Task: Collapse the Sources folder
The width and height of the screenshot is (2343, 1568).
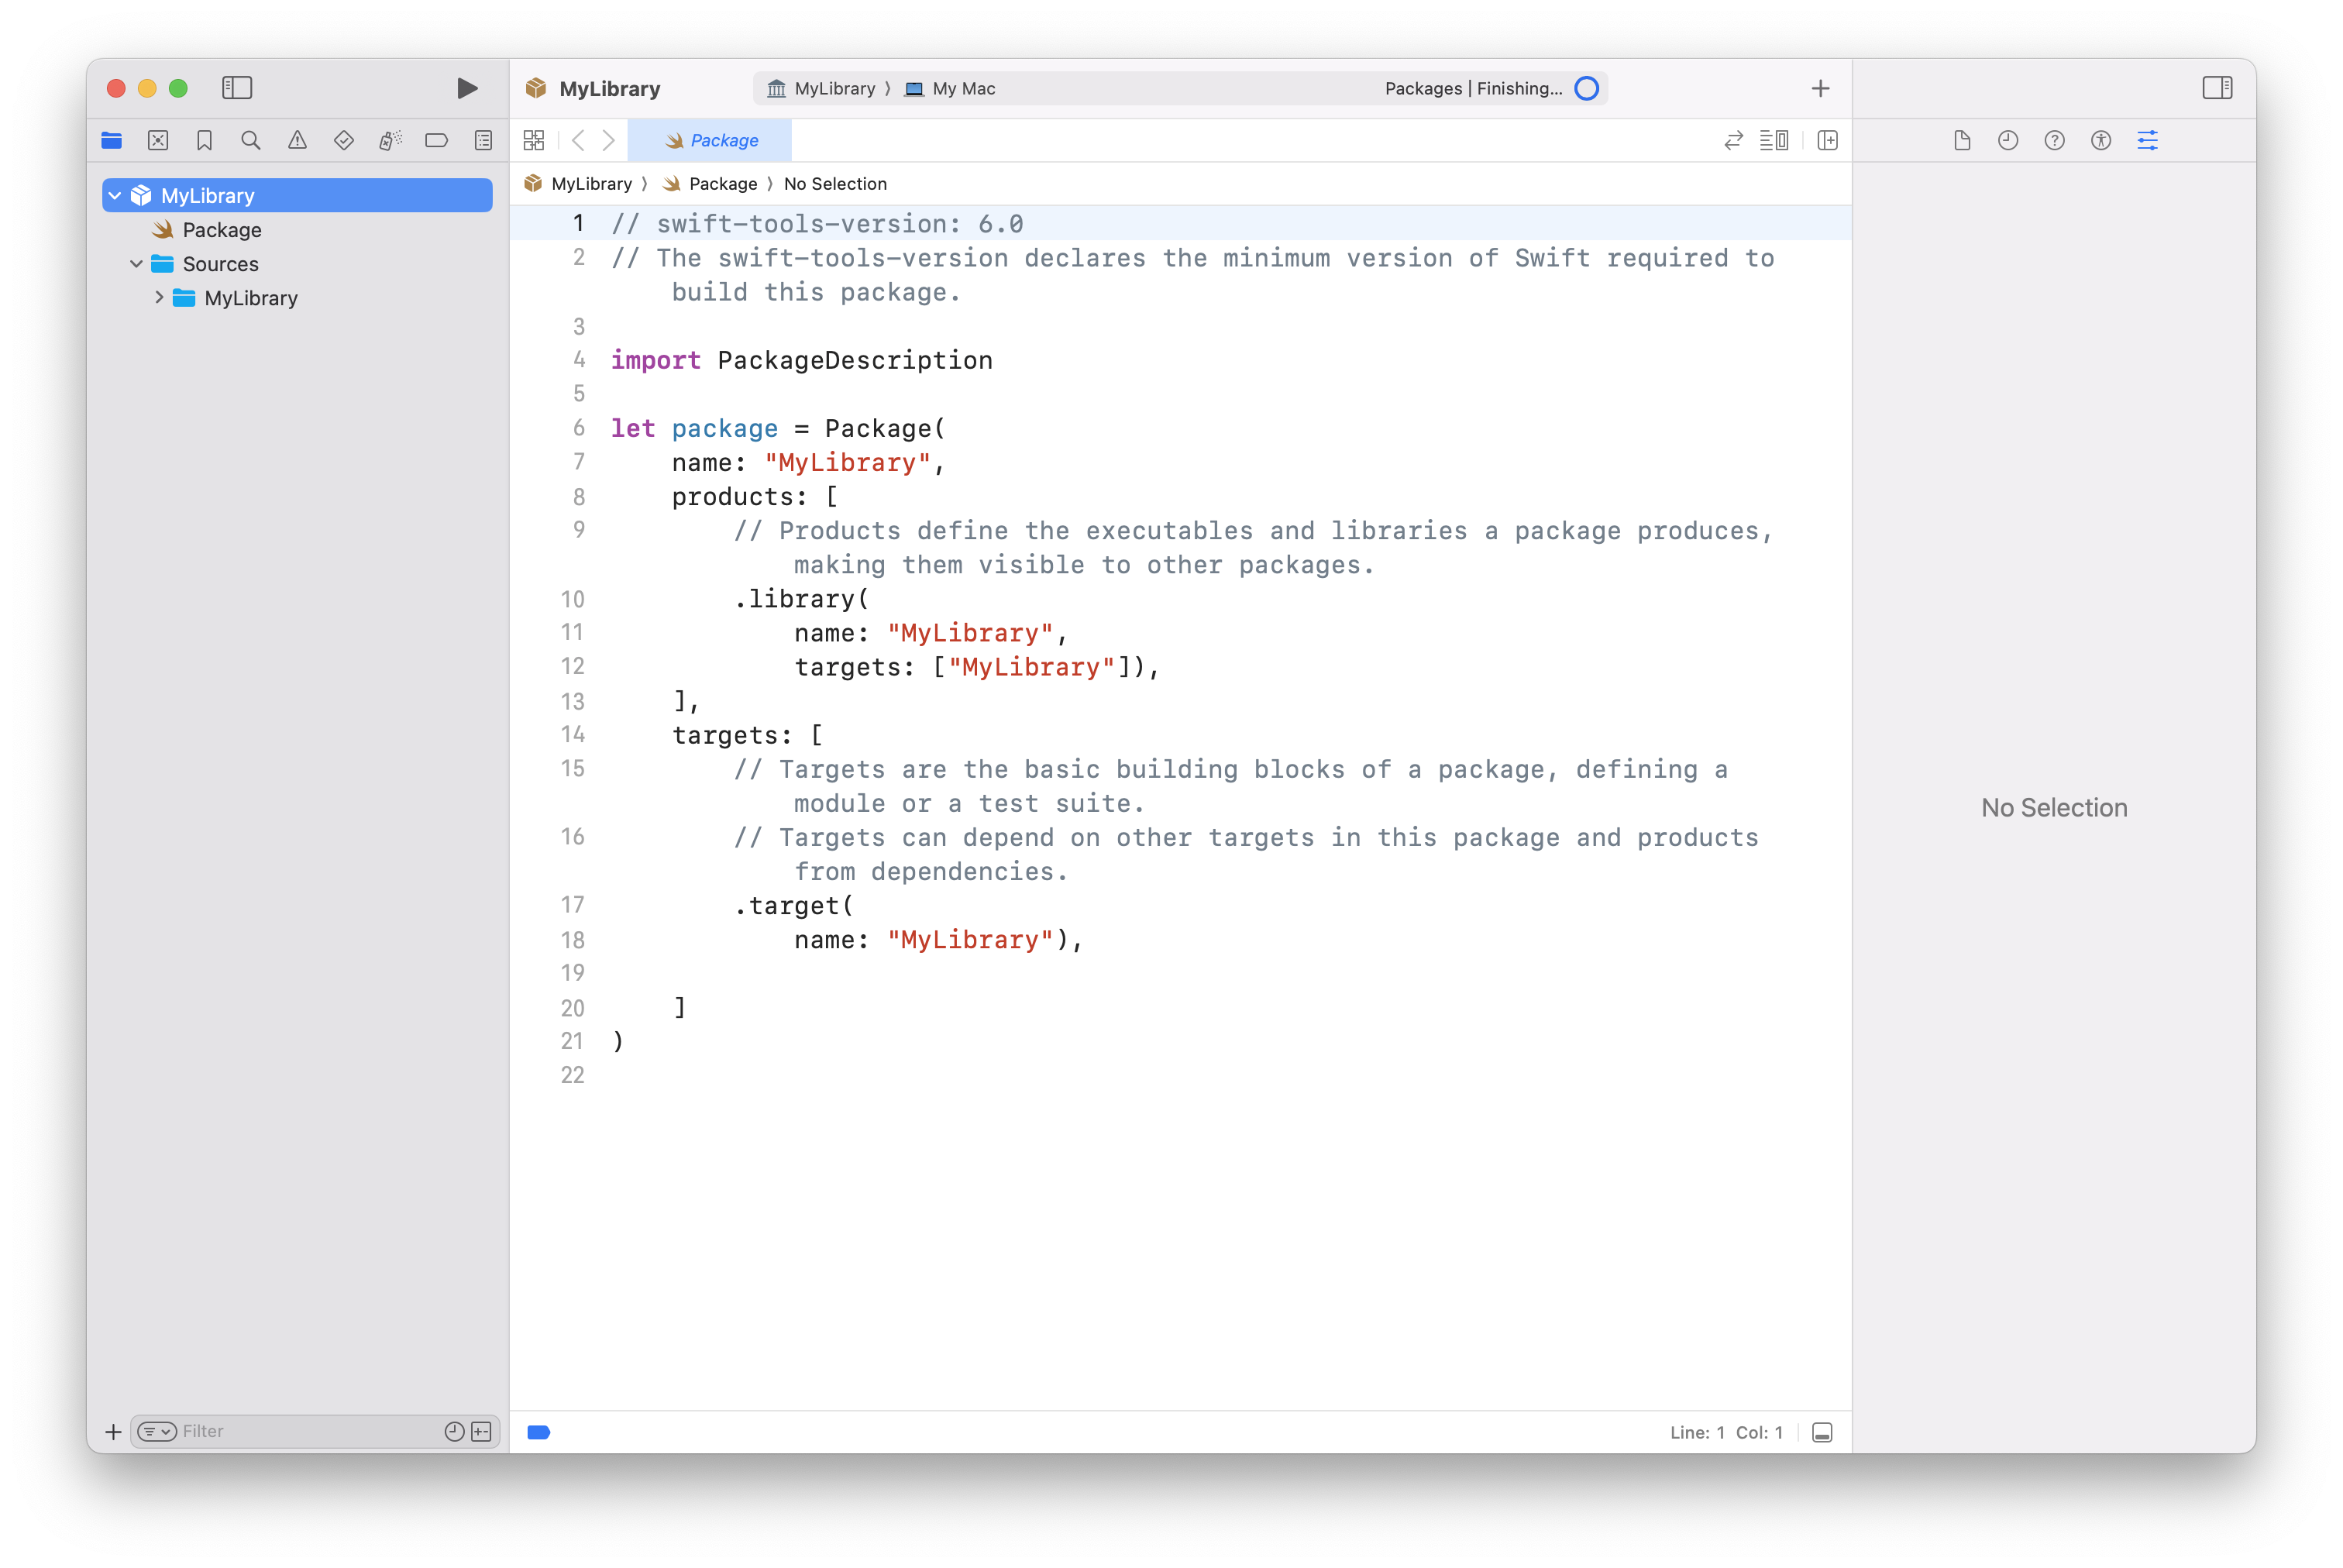Action: 137,264
